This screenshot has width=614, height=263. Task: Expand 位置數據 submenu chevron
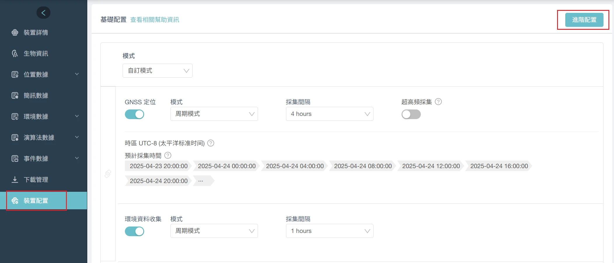(x=77, y=74)
